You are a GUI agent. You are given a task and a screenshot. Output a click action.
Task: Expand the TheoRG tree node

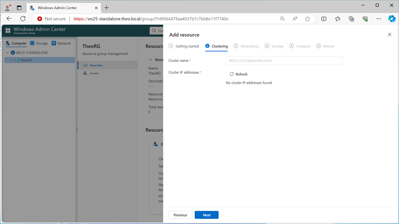[11, 60]
